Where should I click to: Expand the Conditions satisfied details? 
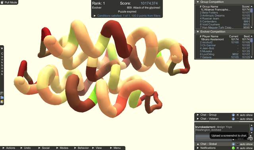click(94, 16)
